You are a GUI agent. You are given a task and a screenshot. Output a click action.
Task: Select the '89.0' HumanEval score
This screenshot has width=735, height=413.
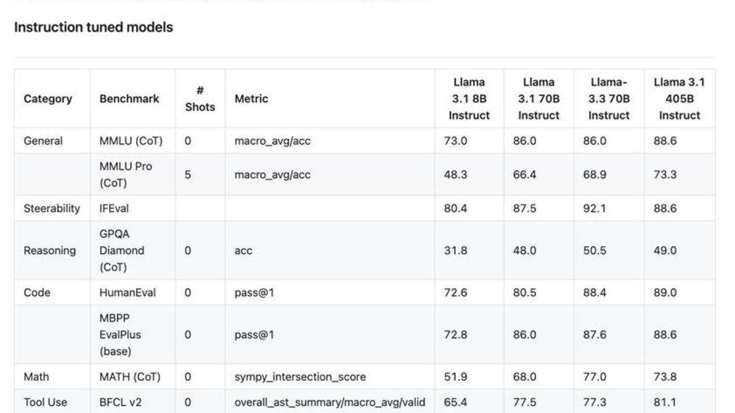(x=665, y=293)
